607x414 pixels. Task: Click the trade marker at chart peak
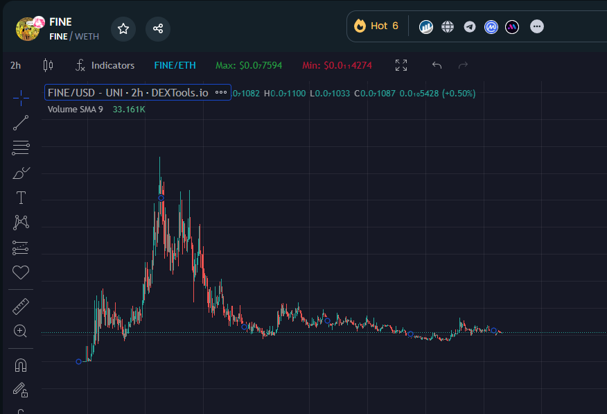pos(161,198)
